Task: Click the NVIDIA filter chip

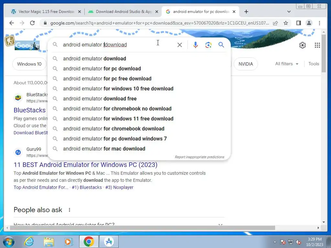Action: point(246,64)
